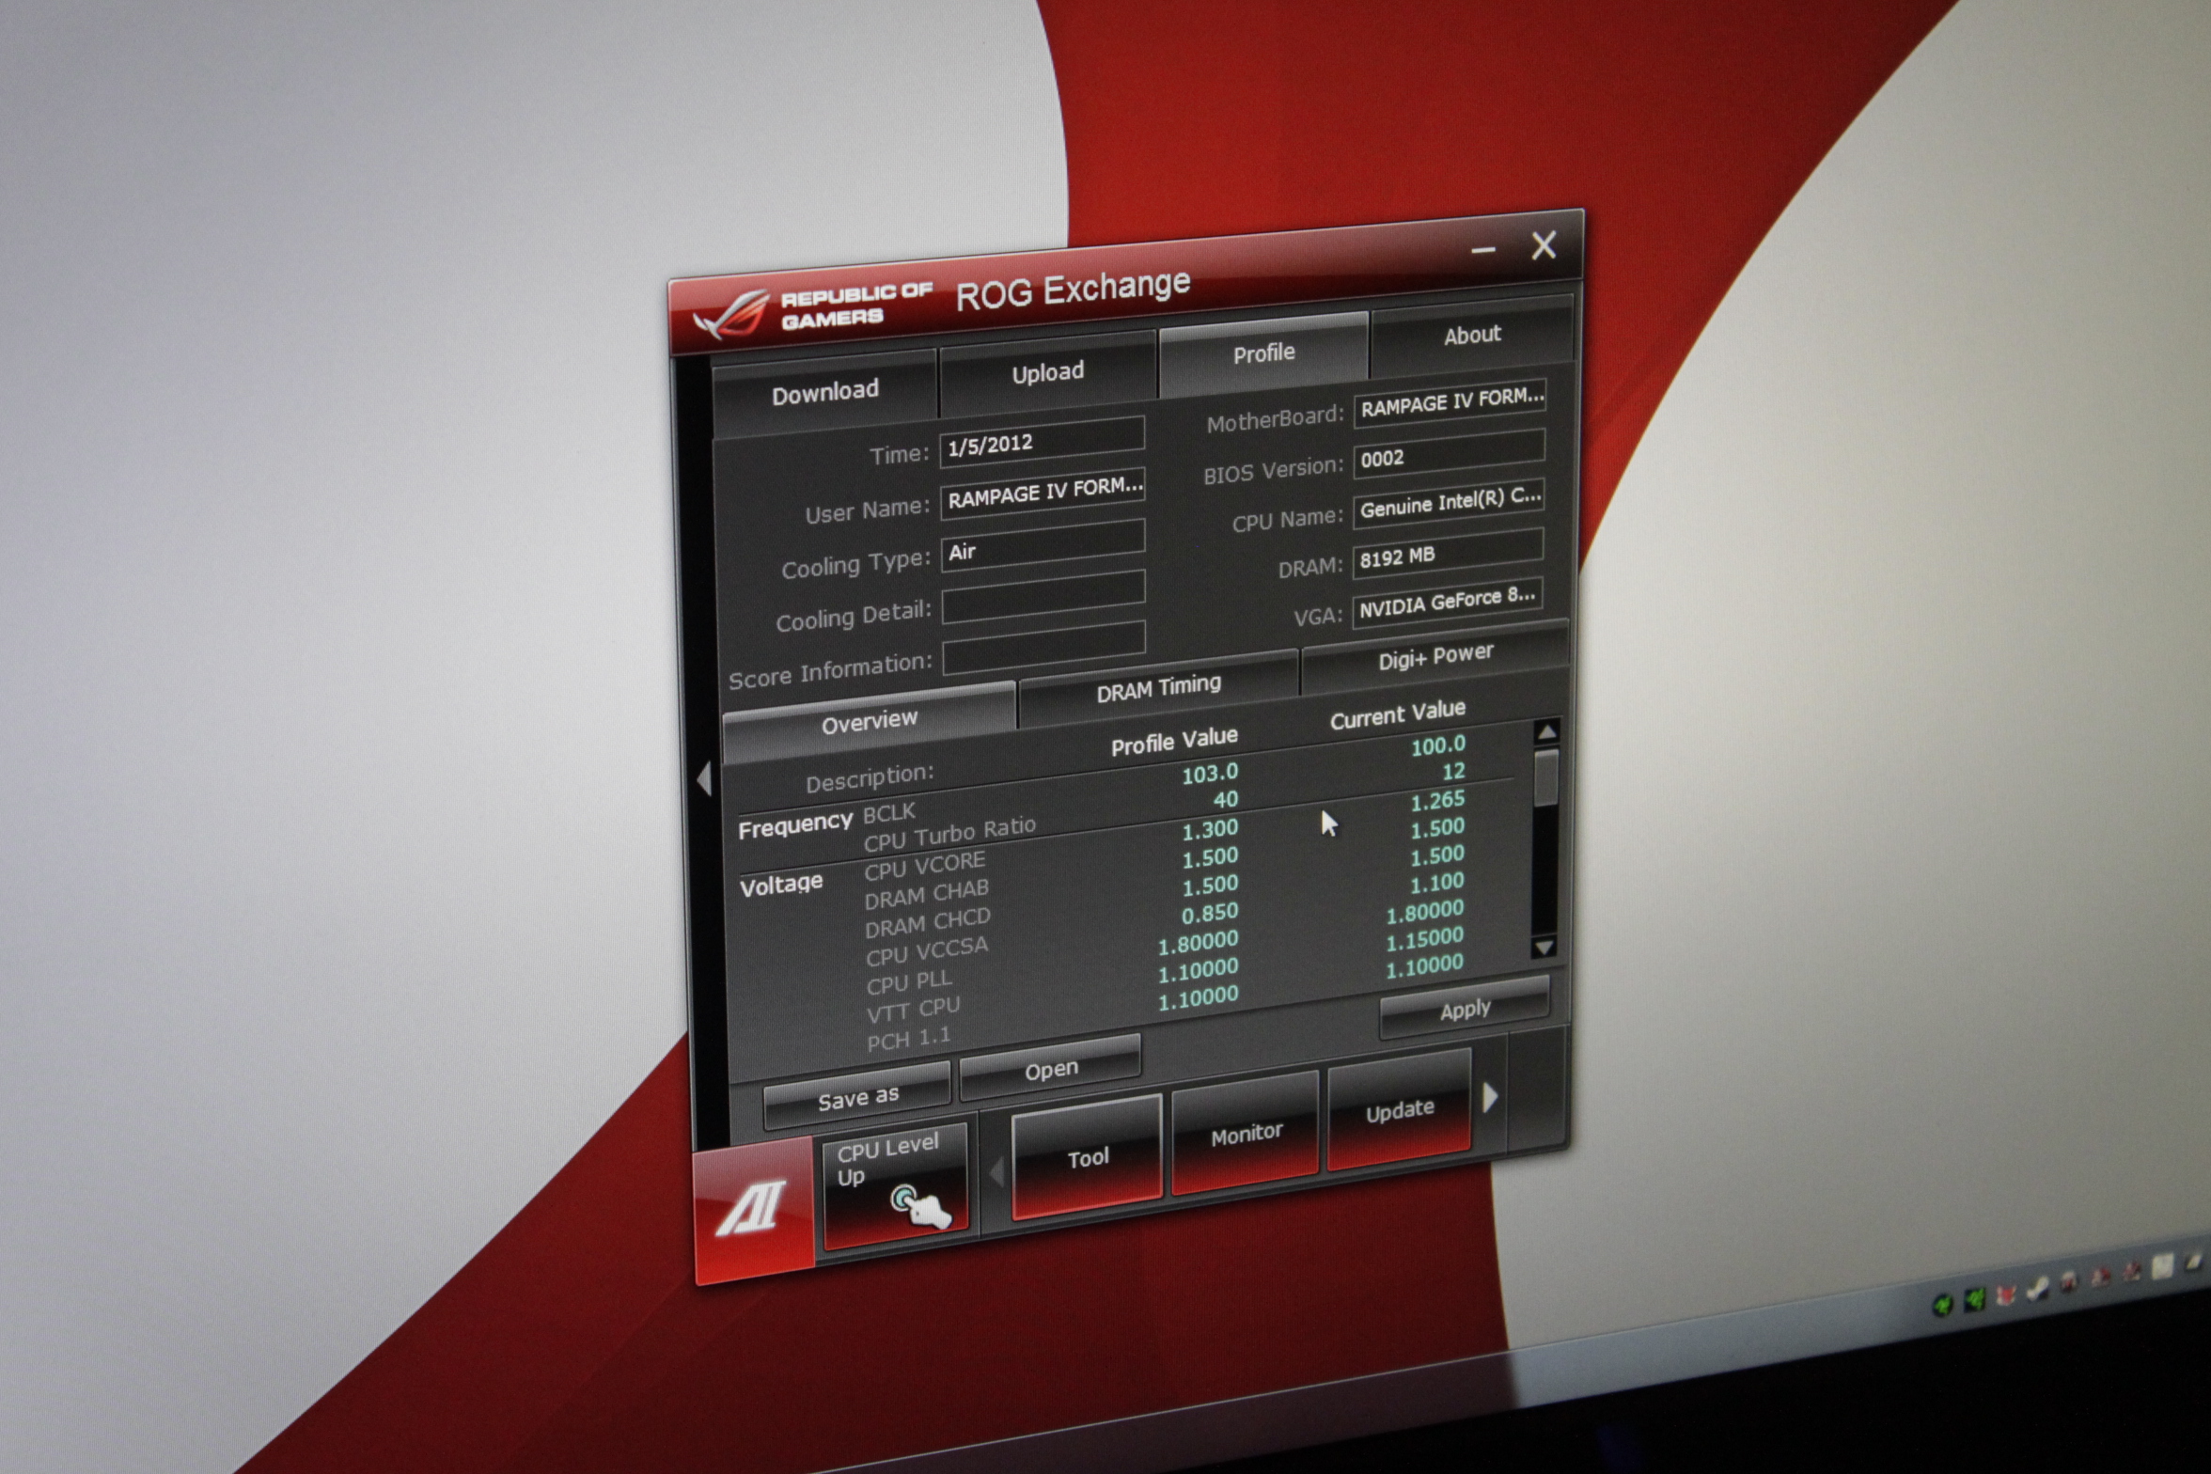
Task: Minimize the ROG Exchange window
Action: coord(1483,250)
